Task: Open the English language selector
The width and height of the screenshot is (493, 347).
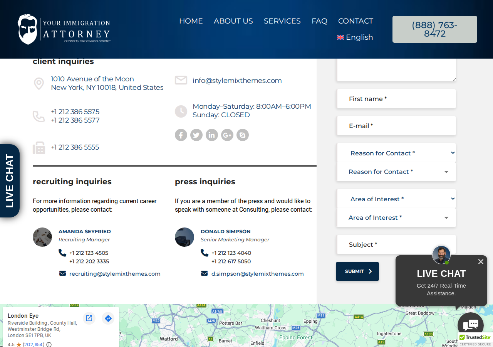Action: point(355,37)
